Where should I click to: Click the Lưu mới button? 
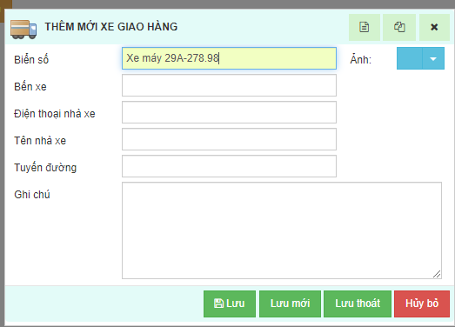[x=291, y=304]
